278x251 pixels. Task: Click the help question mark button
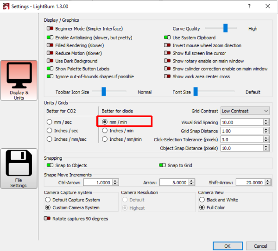(x=250, y=6)
